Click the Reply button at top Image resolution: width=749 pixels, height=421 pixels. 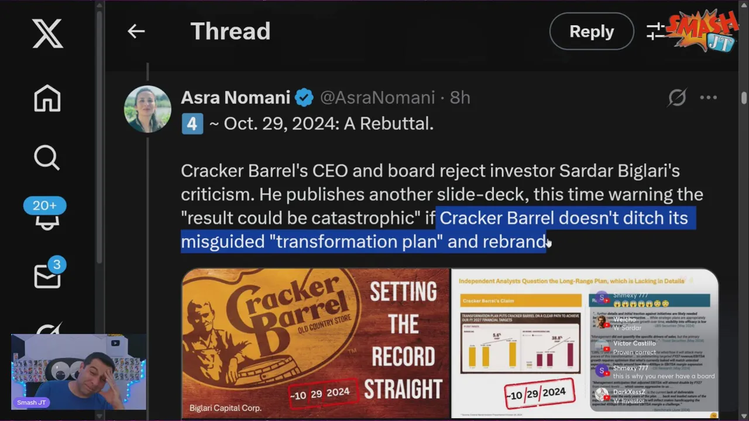pyautogui.click(x=592, y=32)
